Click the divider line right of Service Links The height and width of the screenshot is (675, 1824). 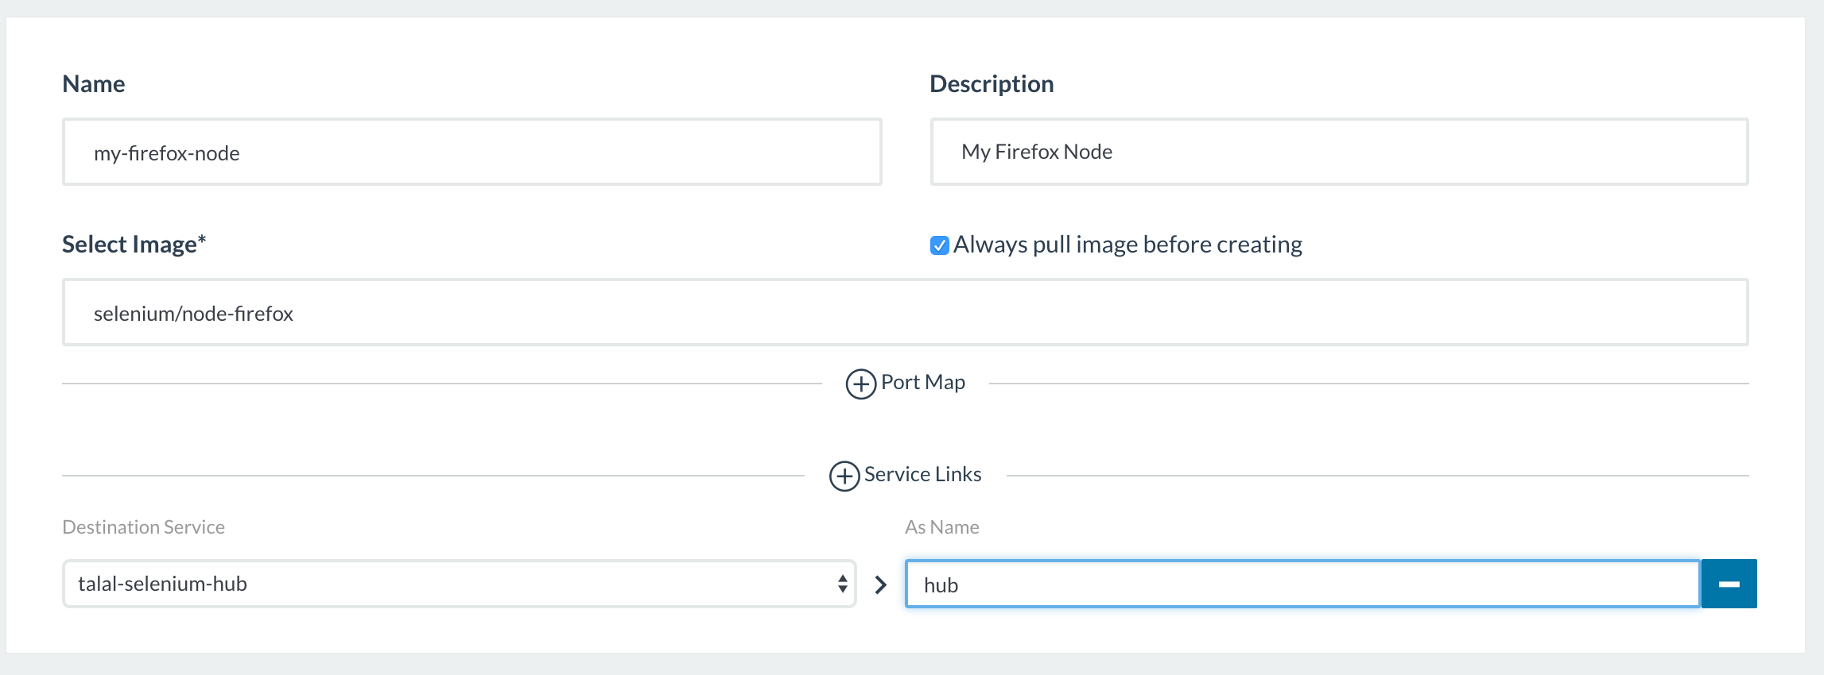pyautogui.click(x=1376, y=476)
